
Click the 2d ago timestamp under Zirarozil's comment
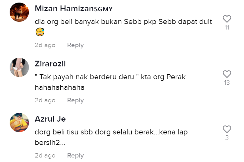pyautogui.click(x=45, y=100)
